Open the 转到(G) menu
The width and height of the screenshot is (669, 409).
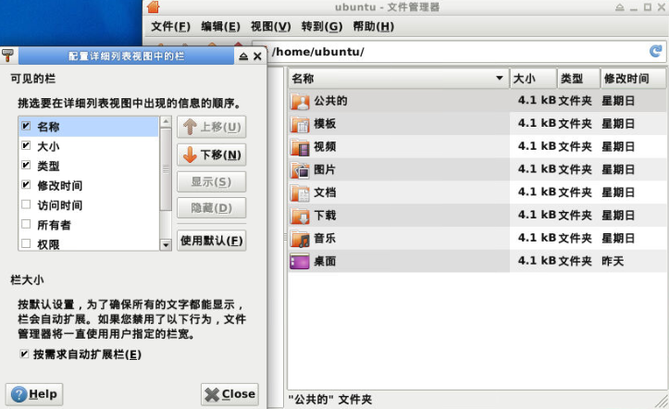[321, 26]
